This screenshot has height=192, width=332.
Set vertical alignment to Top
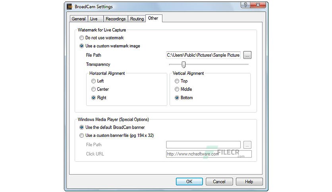click(x=181, y=81)
